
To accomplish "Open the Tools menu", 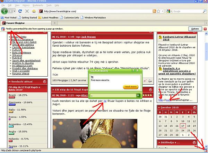I will click(x=49, y=5).
